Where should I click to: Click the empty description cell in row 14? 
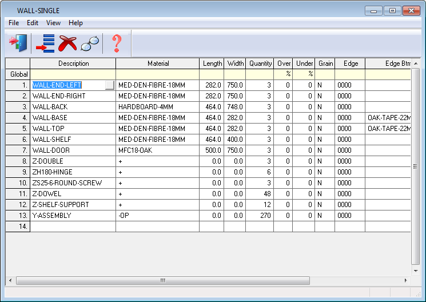(73, 227)
